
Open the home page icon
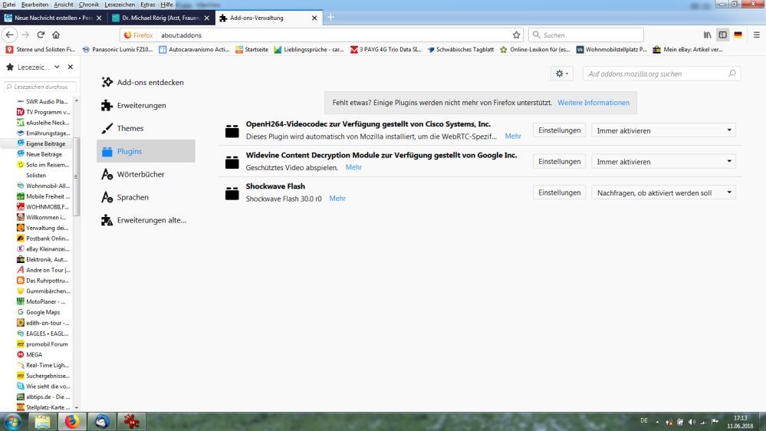tap(56, 35)
